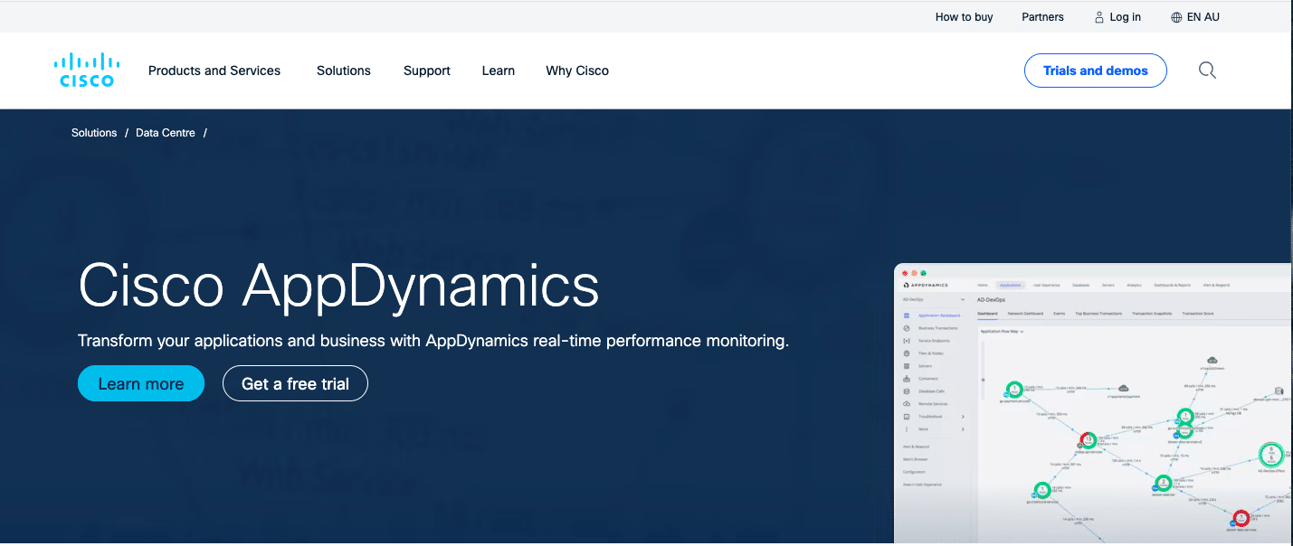Click the Cisco logo
This screenshot has width=1293, height=546.
click(87, 70)
